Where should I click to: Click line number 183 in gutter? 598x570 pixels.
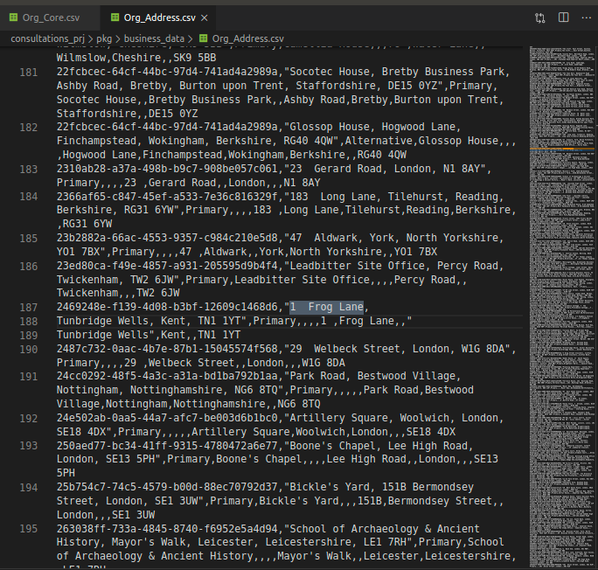[29, 169]
